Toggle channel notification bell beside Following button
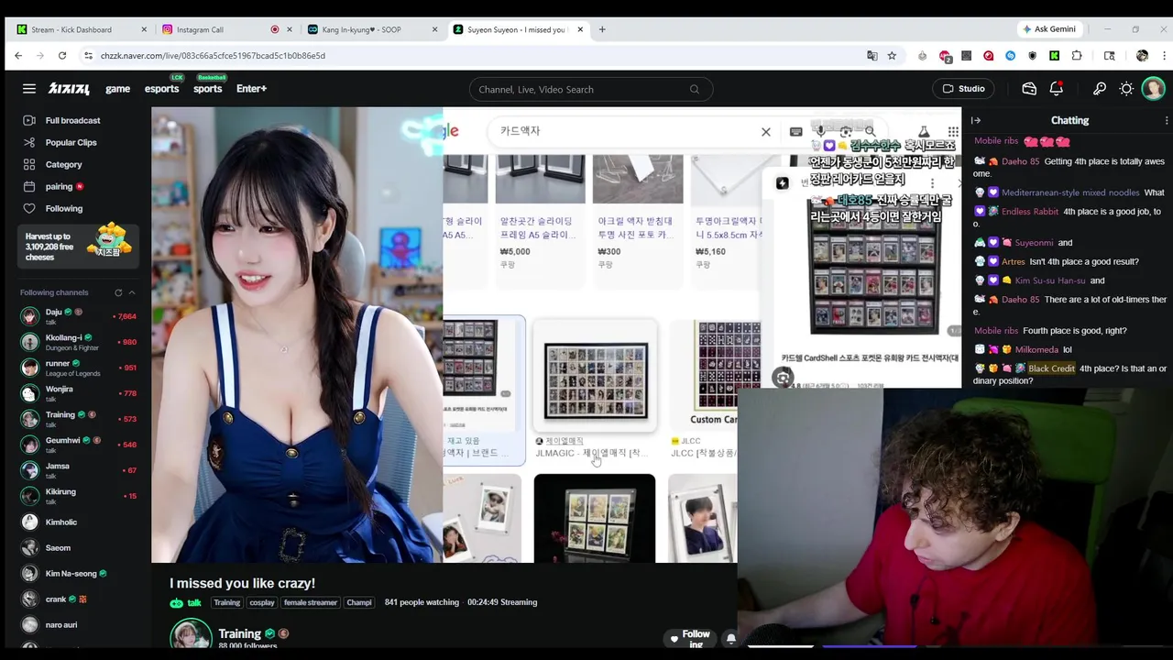Image resolution: width=1173 pixels, height=660 pixels. coord(730,638)
